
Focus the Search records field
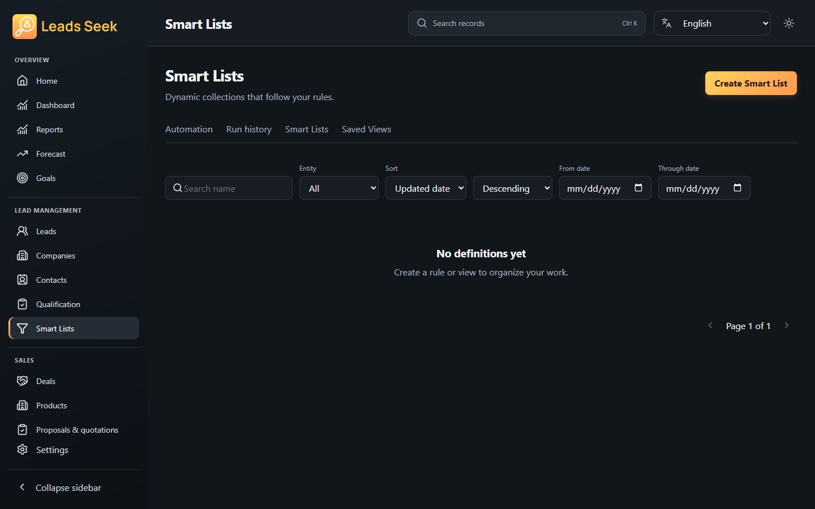pos(527,23)
